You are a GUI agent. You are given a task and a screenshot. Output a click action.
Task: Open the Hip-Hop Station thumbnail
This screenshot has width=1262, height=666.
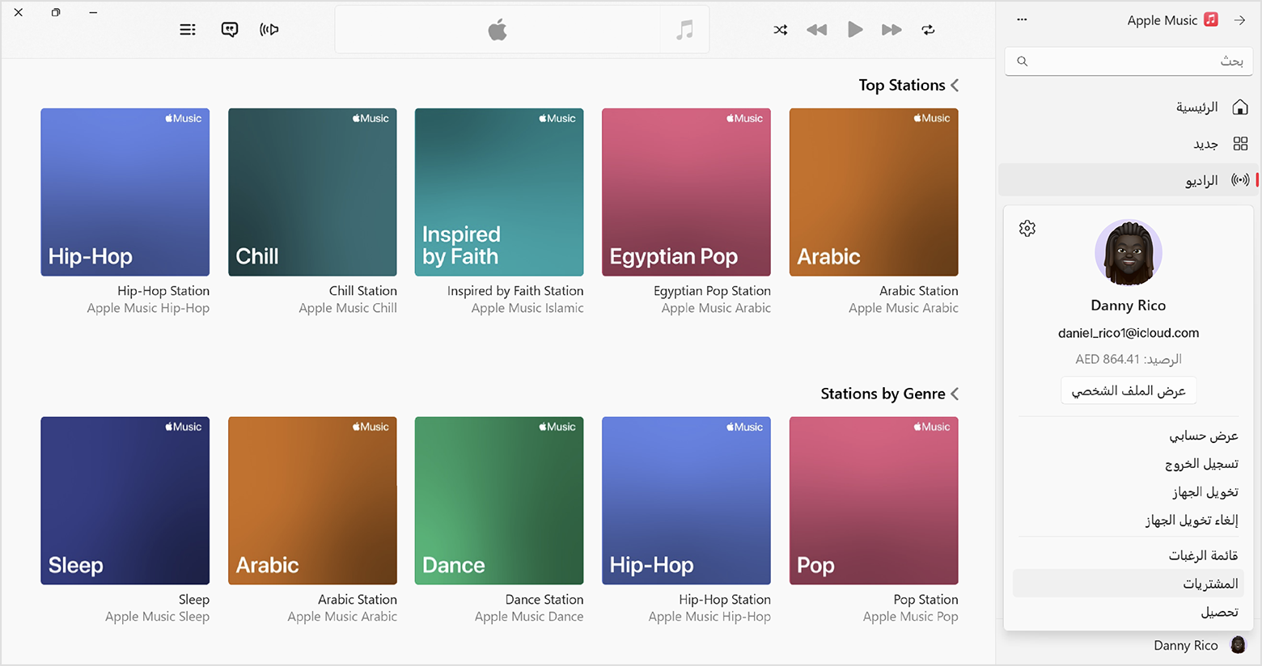(x=125, y=192)
